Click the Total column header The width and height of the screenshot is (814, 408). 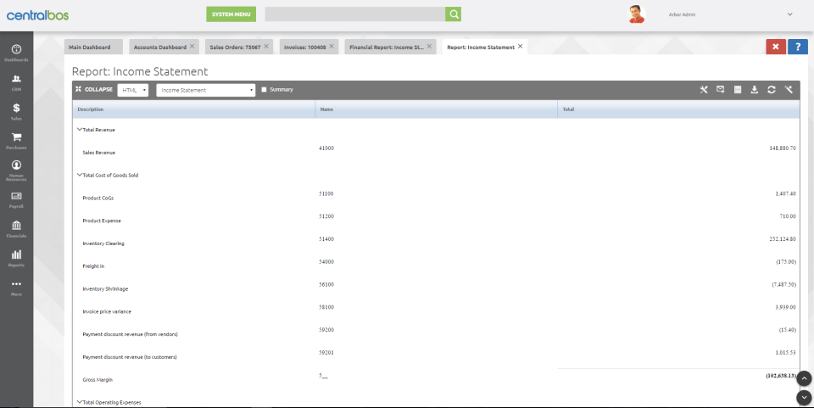pyautogui.click(x=678, y=109)
